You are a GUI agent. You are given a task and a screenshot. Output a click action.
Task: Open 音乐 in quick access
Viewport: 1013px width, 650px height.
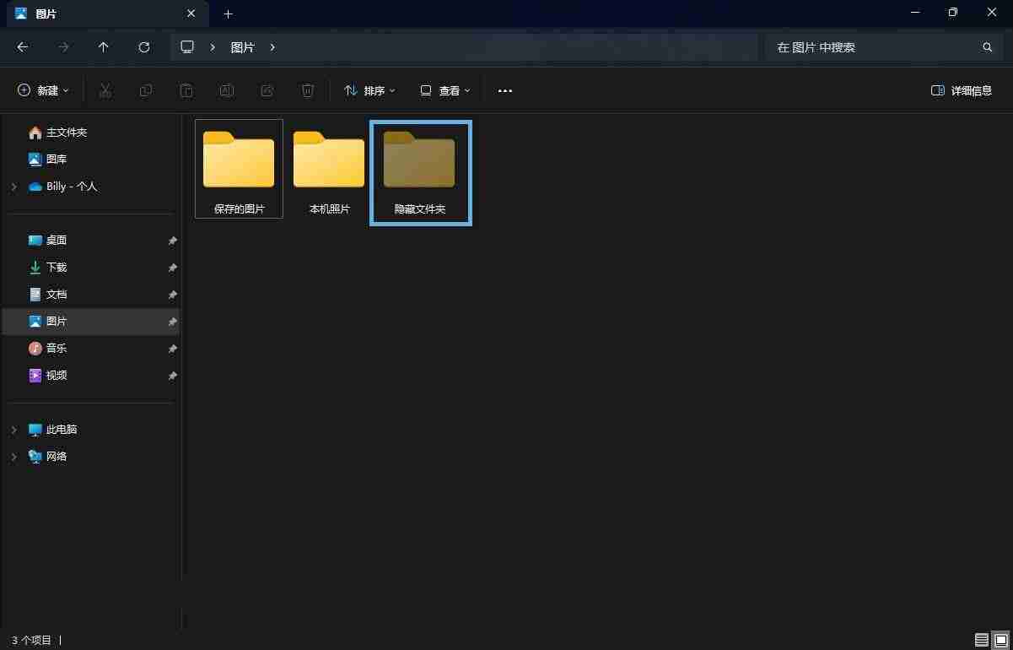click(x=48, y=349)
